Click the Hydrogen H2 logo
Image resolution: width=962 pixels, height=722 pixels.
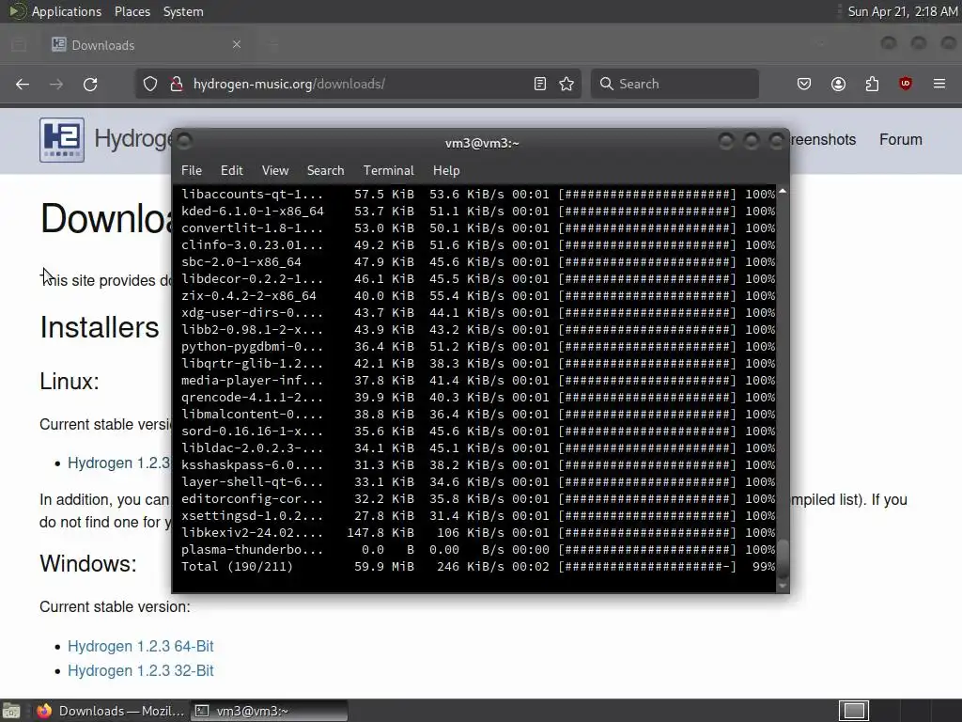tap(62, 140)
